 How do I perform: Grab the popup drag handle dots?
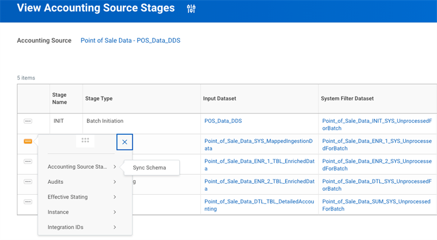coord(85,140)
